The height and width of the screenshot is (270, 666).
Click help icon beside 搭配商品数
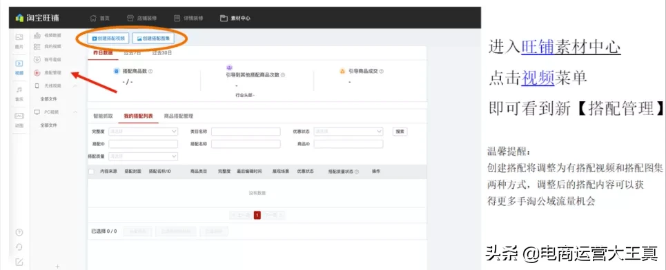pyautogui.click(x=150, y=72)
